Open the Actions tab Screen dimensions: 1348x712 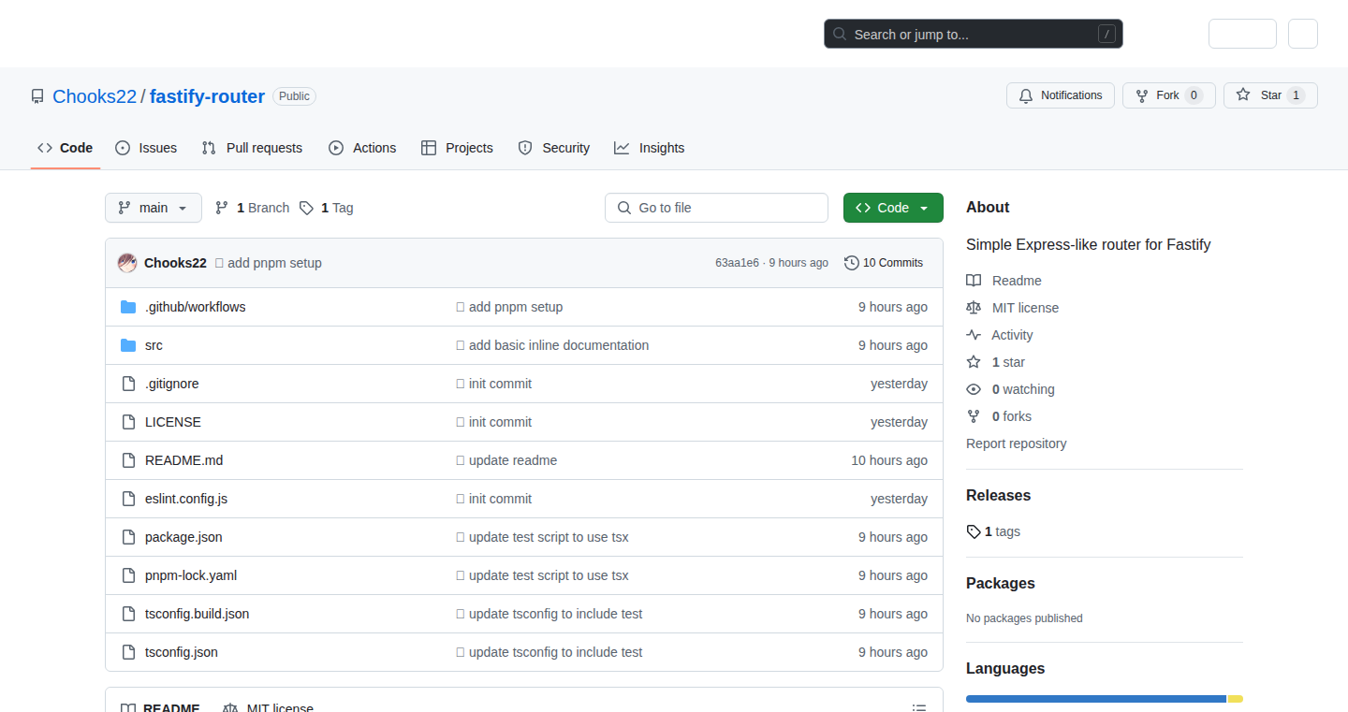tap(362, 148)
